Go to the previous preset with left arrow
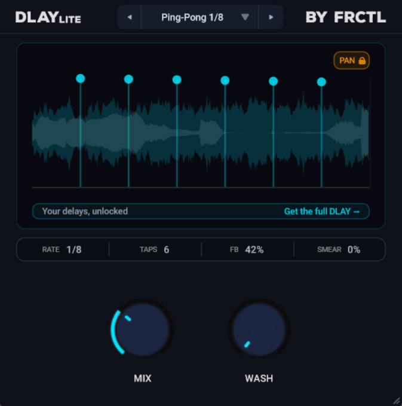Viewport: 402px width, 406px height. point(130,17)
